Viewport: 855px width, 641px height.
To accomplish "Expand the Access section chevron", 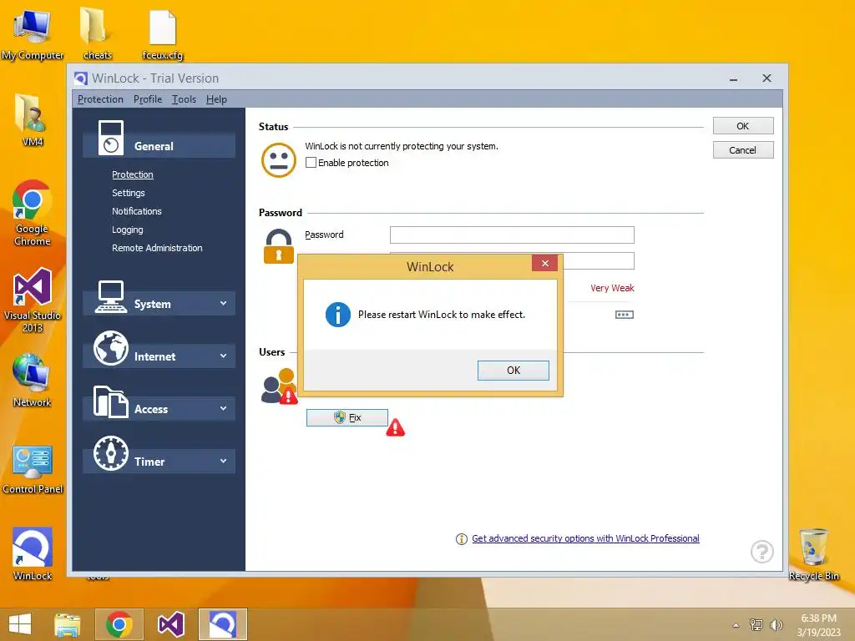I will (x=223, y=408).
